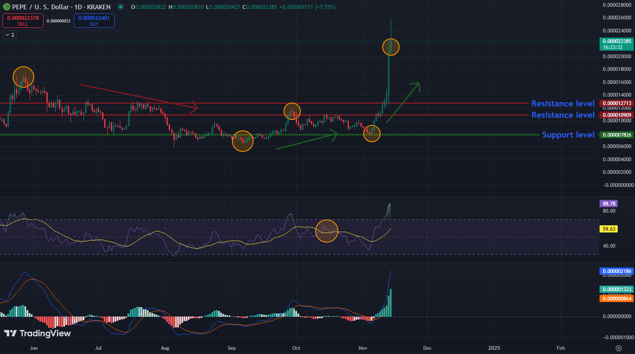Click the 2025 label on time axis
This screenshot has height=354, width=635.
click(494, 348)
